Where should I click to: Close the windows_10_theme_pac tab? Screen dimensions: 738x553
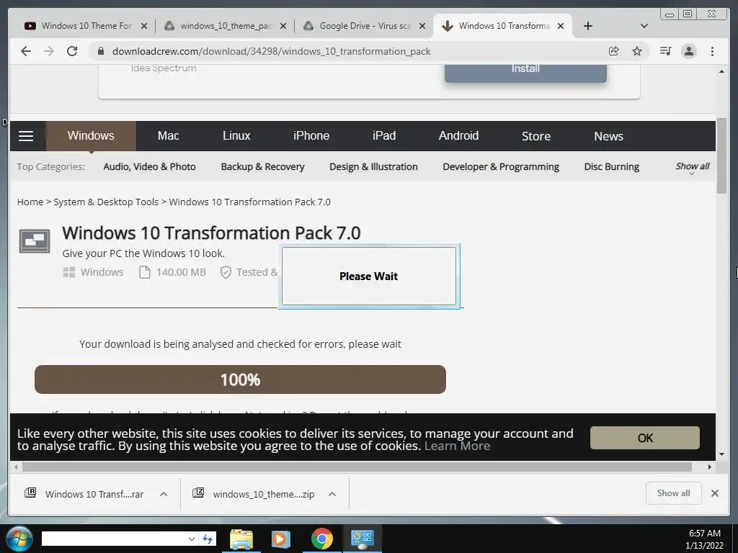pos(283,26)
